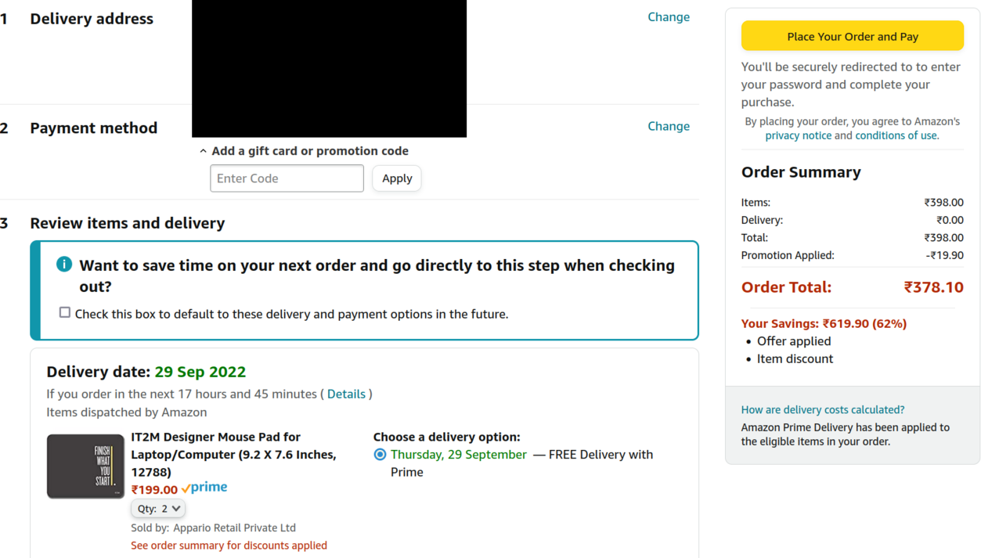Screen dimensions: 981x558
Task: Click the IT2M Designer Mouse Pad title
Action: (x=233, y=455)
